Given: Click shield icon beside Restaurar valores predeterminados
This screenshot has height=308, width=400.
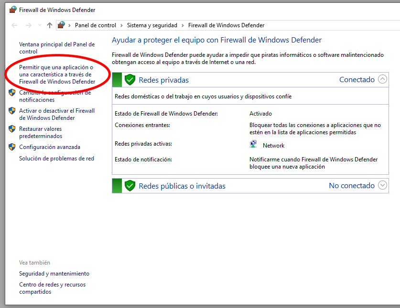Looking at the screenshot, I should (x=12, y=129).
